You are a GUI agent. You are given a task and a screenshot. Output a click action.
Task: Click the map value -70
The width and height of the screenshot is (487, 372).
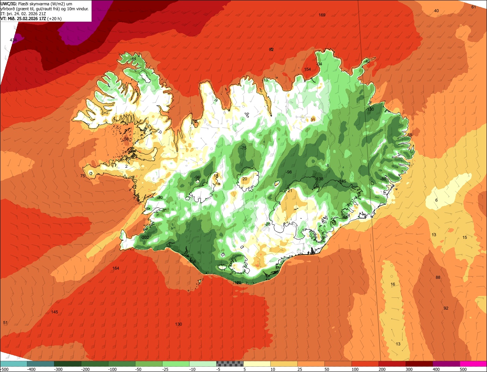coord(159,197)
